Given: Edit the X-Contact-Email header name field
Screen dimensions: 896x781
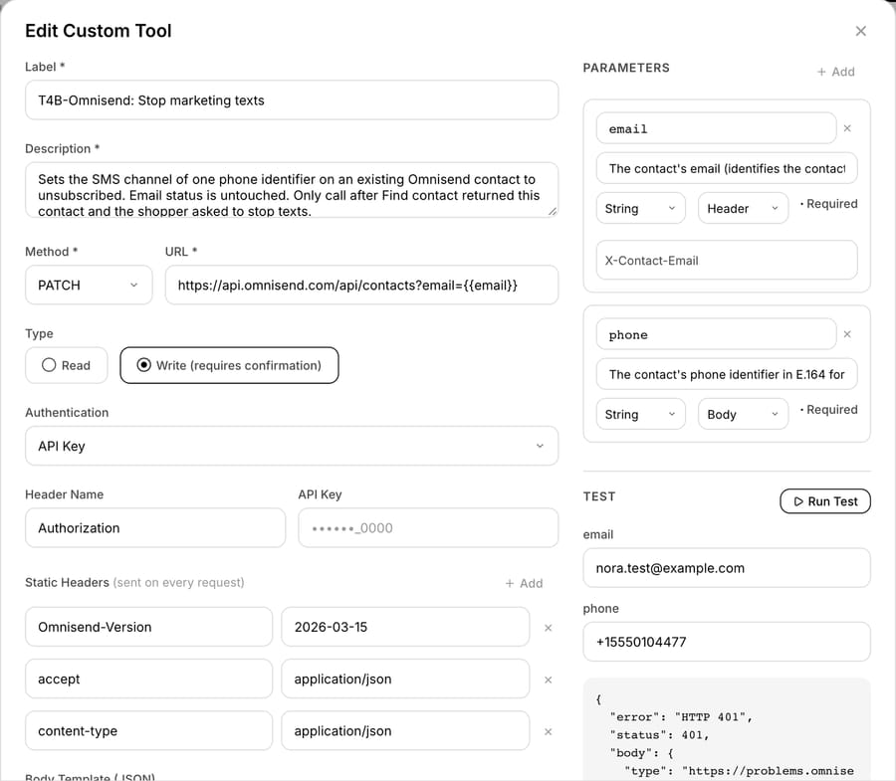Looking at the screenshot, I should click(727, 261).
